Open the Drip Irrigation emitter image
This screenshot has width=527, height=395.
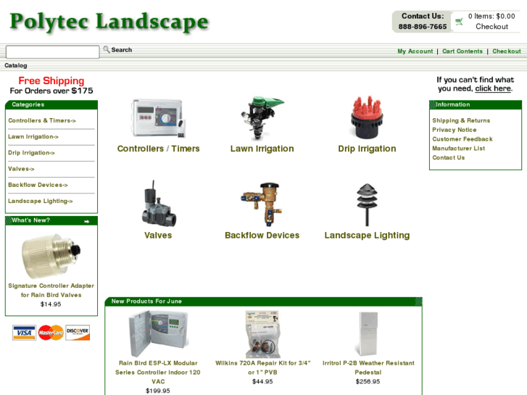click(x=367, y=117)
